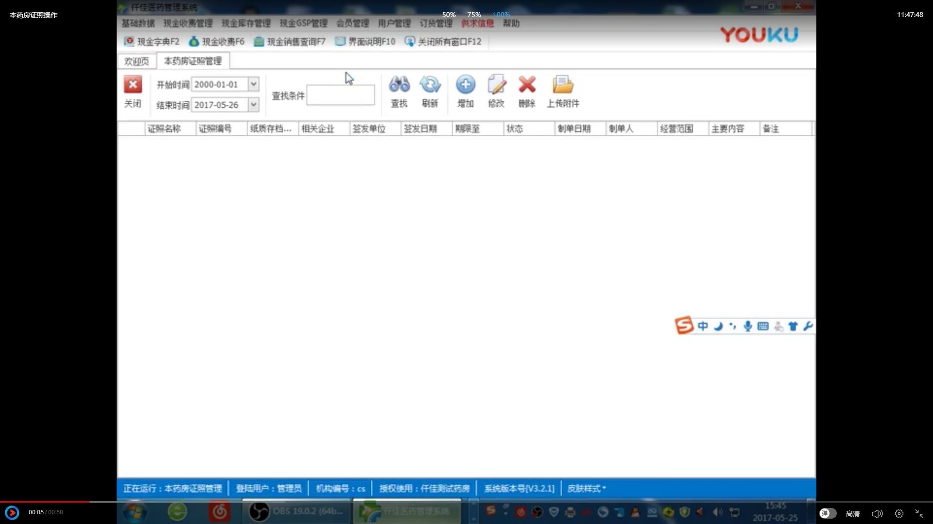Open NetEase music icon in taskbar
The height and width of the screenshot is (524, 933).
[220, 512]
